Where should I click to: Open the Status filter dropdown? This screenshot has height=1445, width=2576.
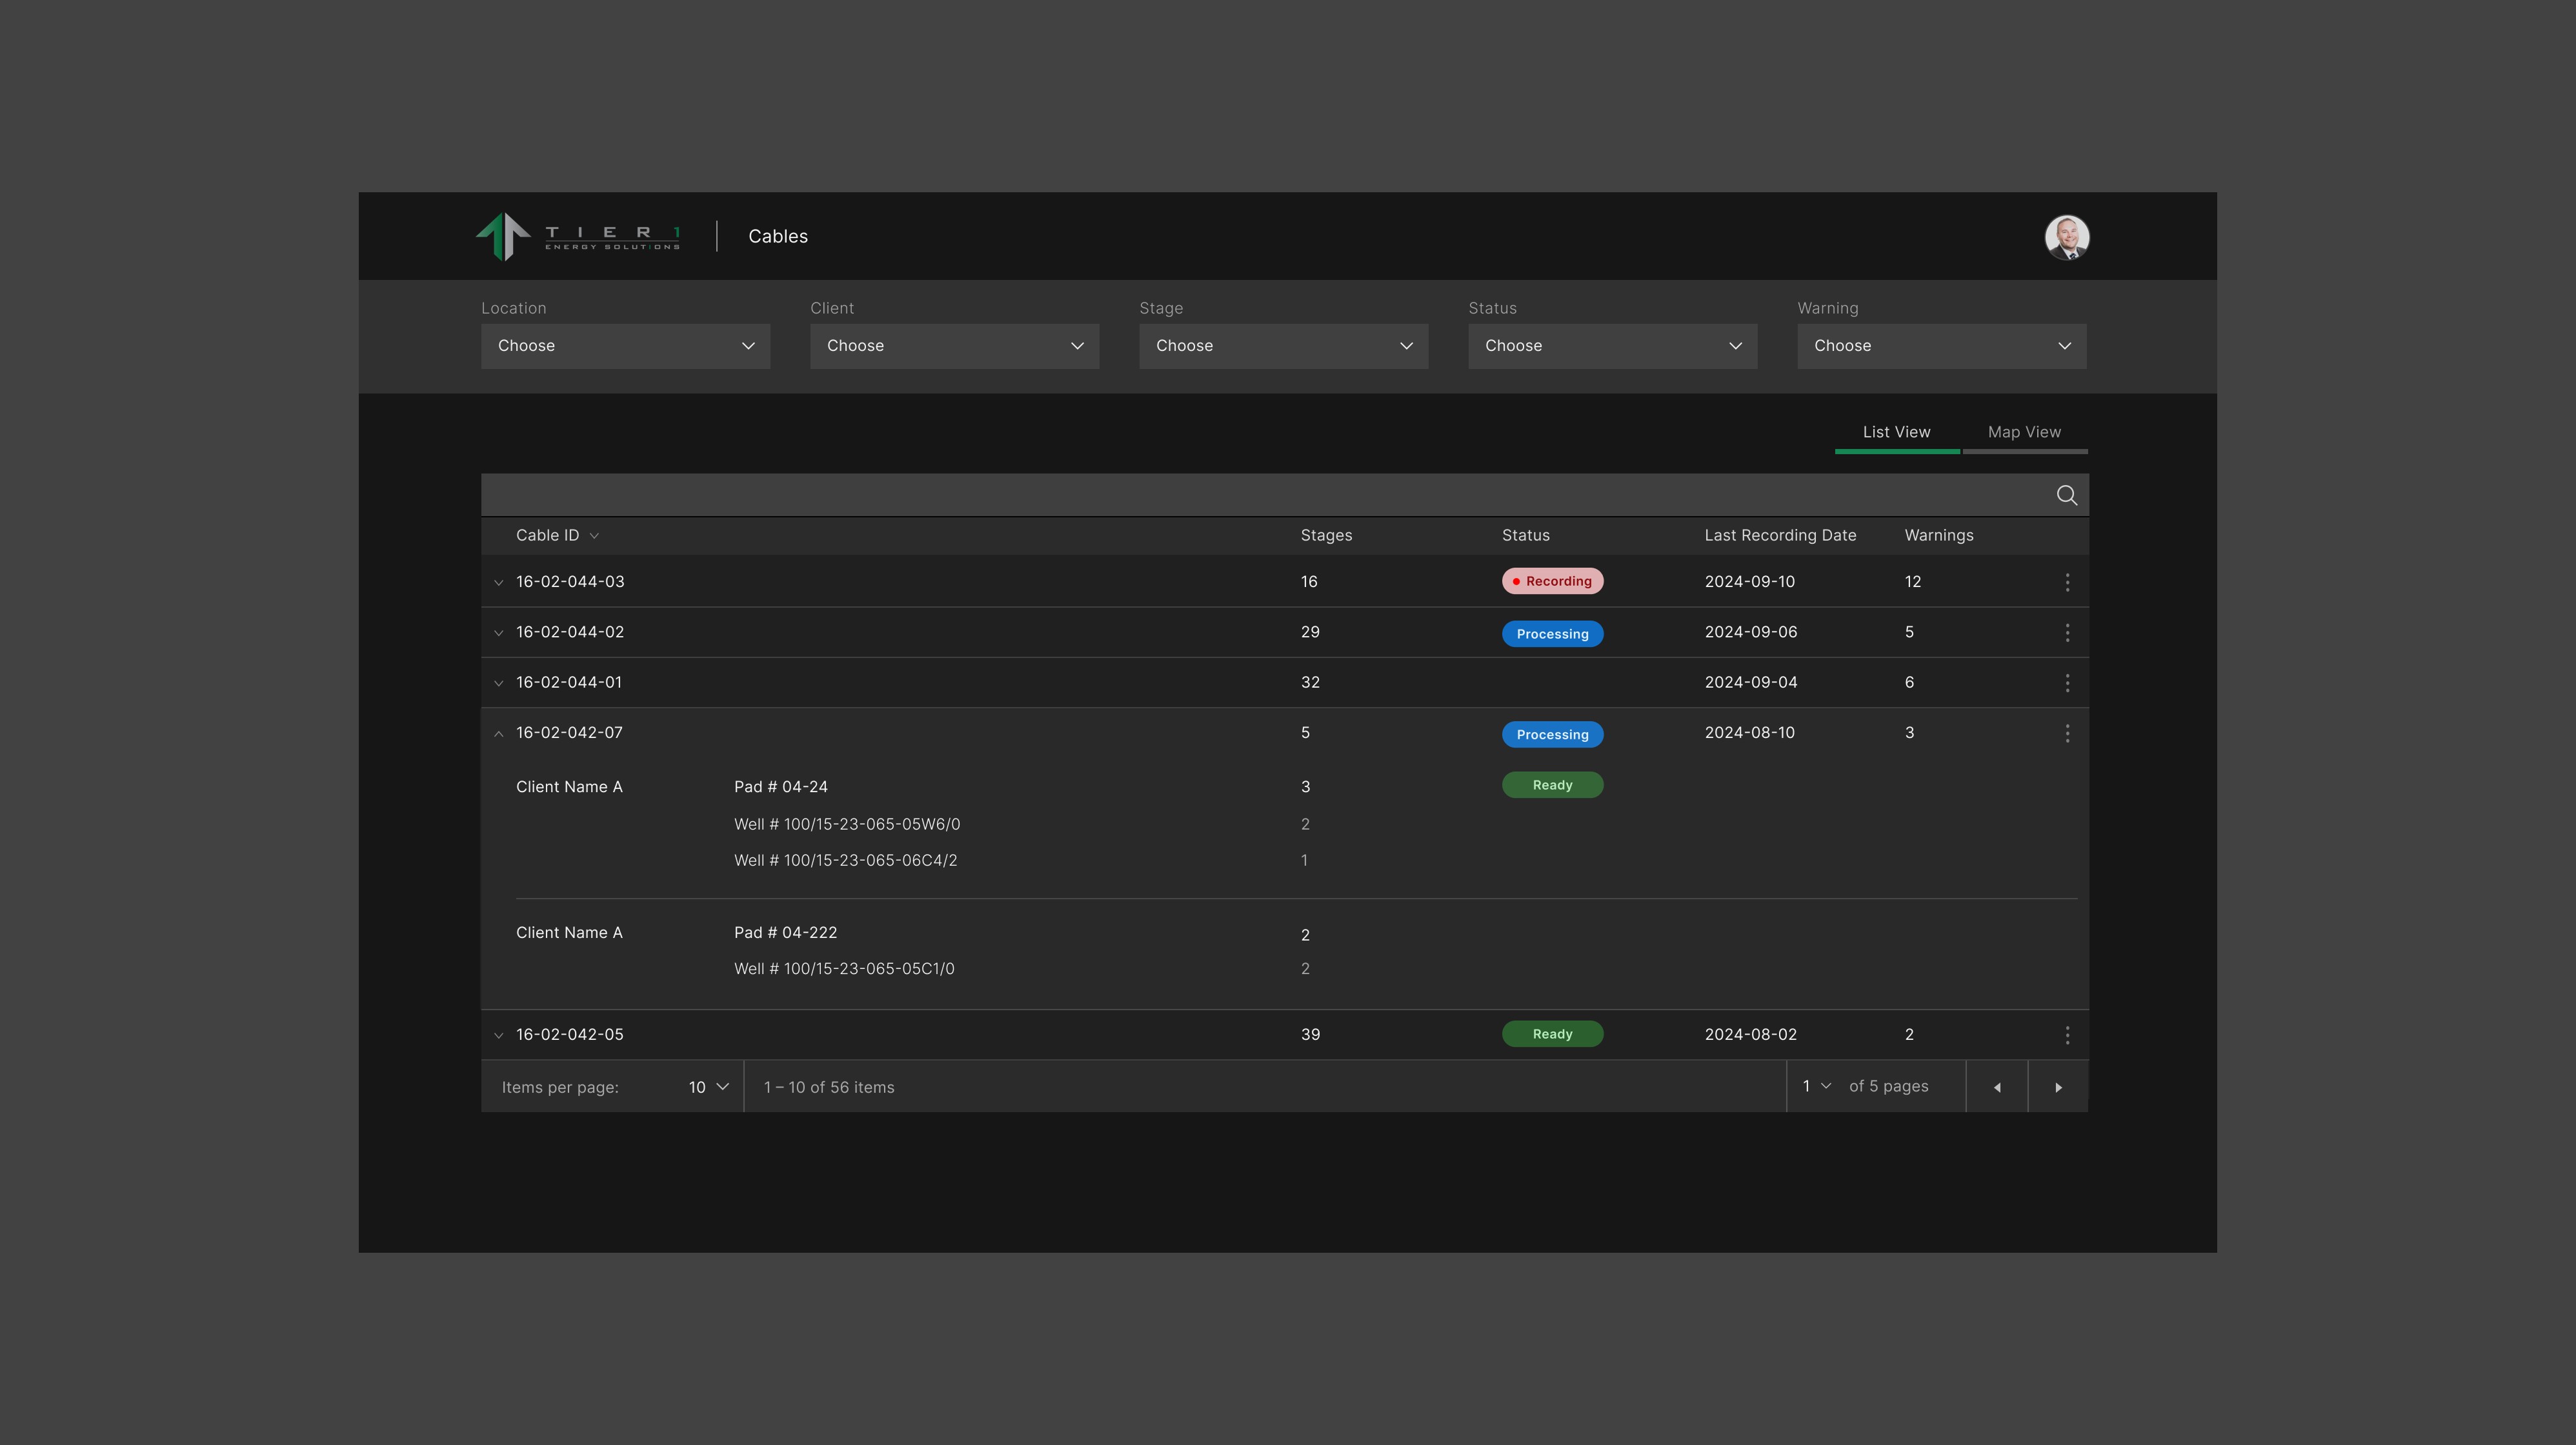tap(1612, 346)
